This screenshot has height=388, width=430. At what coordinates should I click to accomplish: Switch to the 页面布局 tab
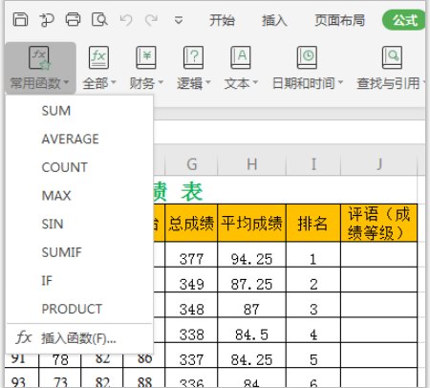tap(339, 20)
